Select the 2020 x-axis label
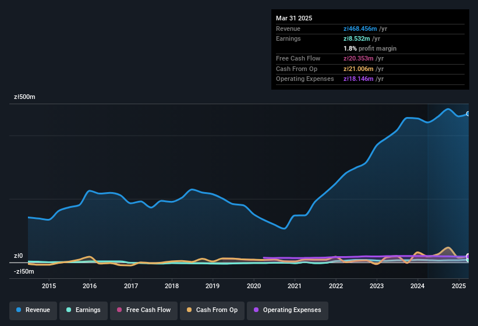Image resolution: width=478 pixels, height=326 pixels. click(x=254, y=286)
